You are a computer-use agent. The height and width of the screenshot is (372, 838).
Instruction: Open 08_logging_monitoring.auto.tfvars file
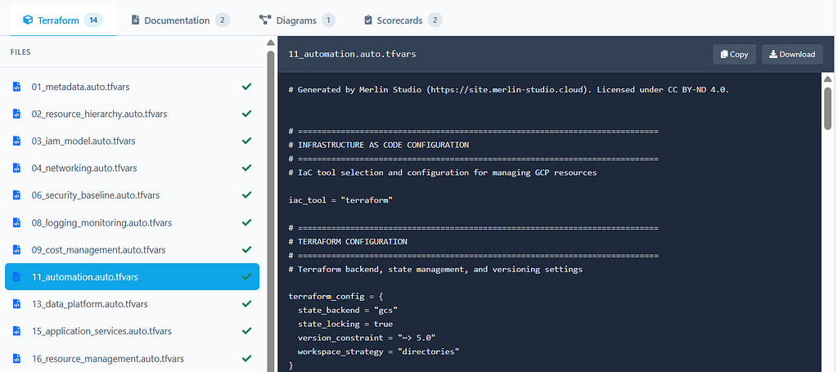132,222
